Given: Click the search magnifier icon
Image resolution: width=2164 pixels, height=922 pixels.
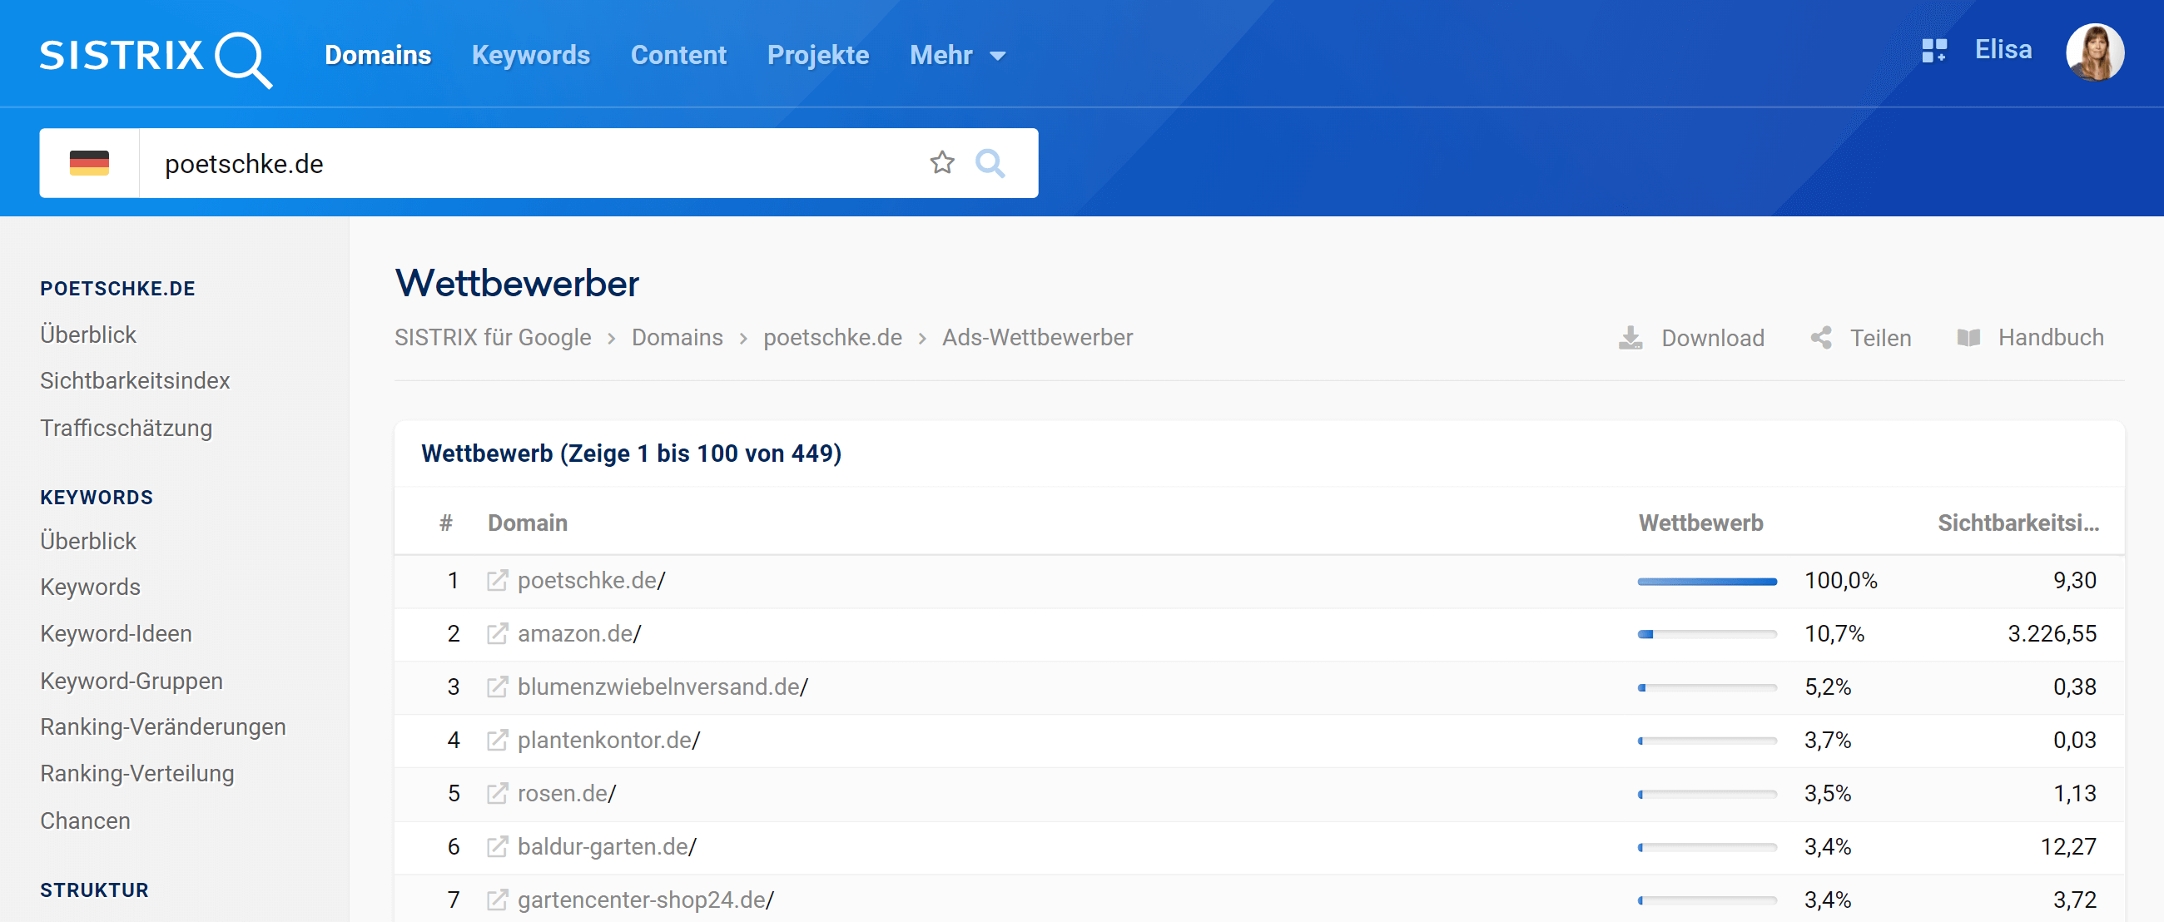Looking at the screenshot, I should (990, 163).
